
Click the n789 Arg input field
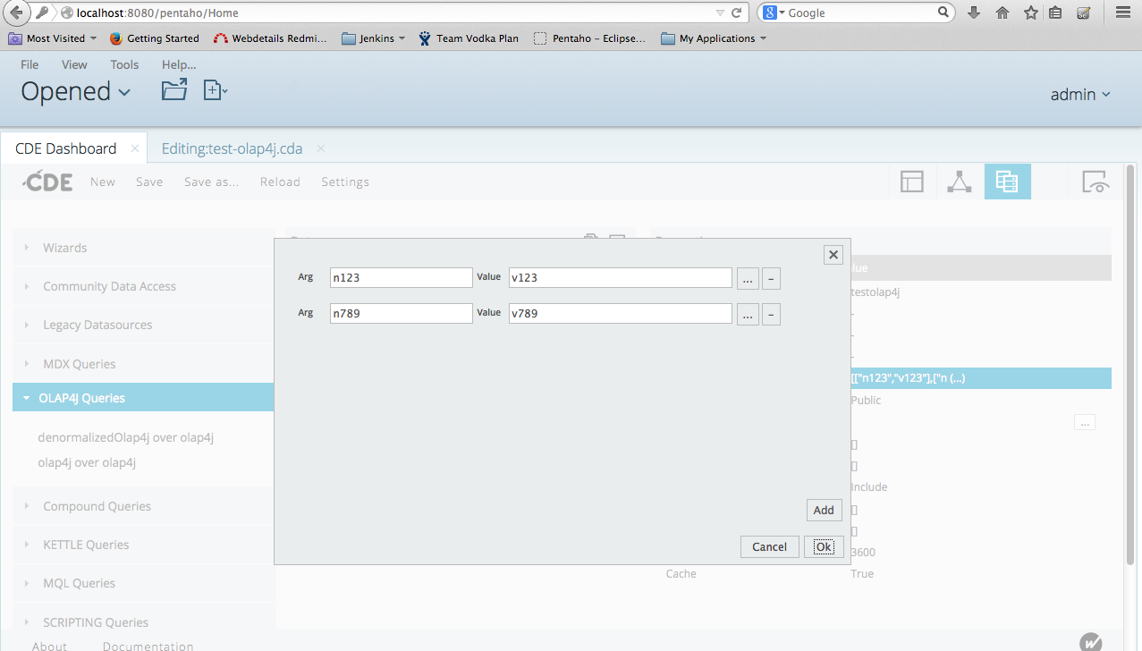point(401,314)
